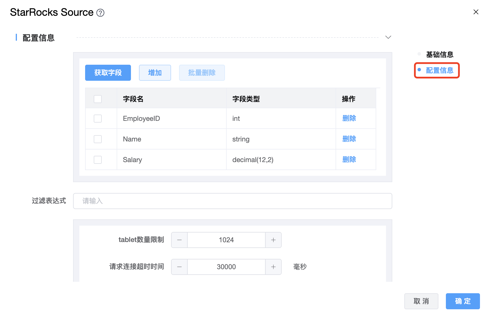The image size is (490, 319).
Task: Focus the 过滤表达式 input field
Action: 232,201
